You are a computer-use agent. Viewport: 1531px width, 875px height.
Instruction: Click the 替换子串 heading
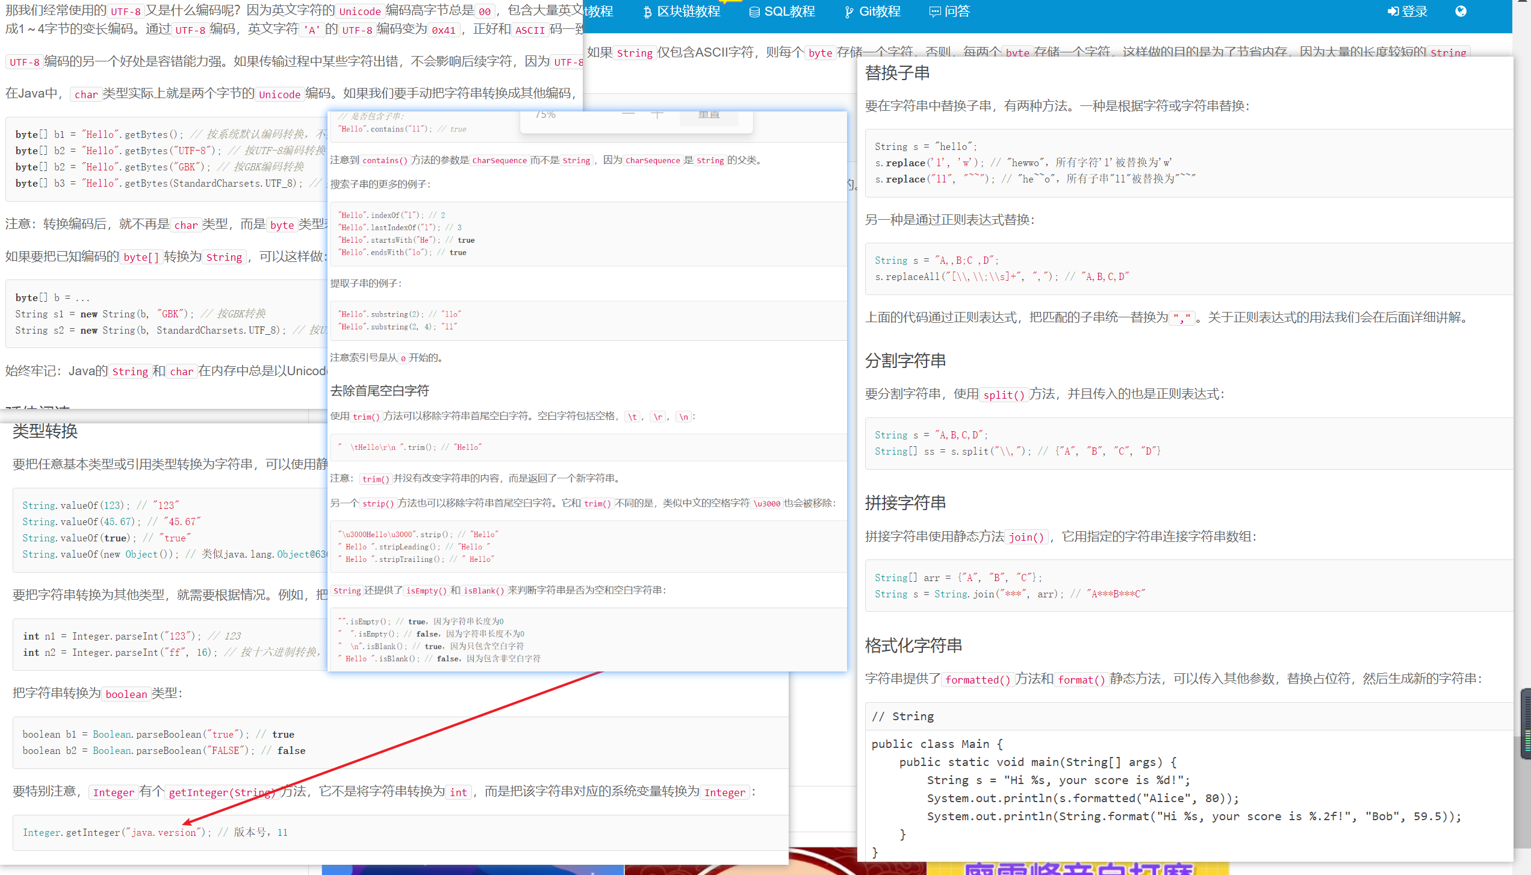[x=897, y=73]
